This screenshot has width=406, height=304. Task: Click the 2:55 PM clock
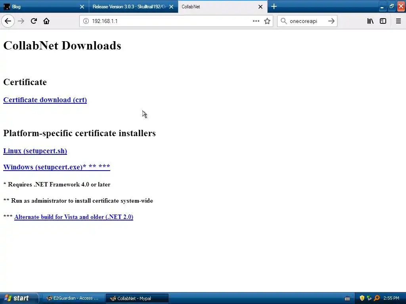(x=391, y=298)
